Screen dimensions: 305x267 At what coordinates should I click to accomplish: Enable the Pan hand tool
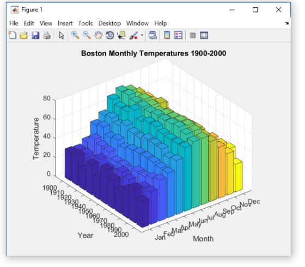click(99, 35)
